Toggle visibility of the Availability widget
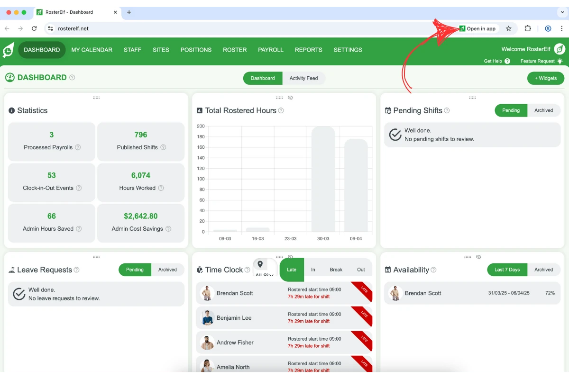This screenshot has width=569, height=379. click(478, 257)
